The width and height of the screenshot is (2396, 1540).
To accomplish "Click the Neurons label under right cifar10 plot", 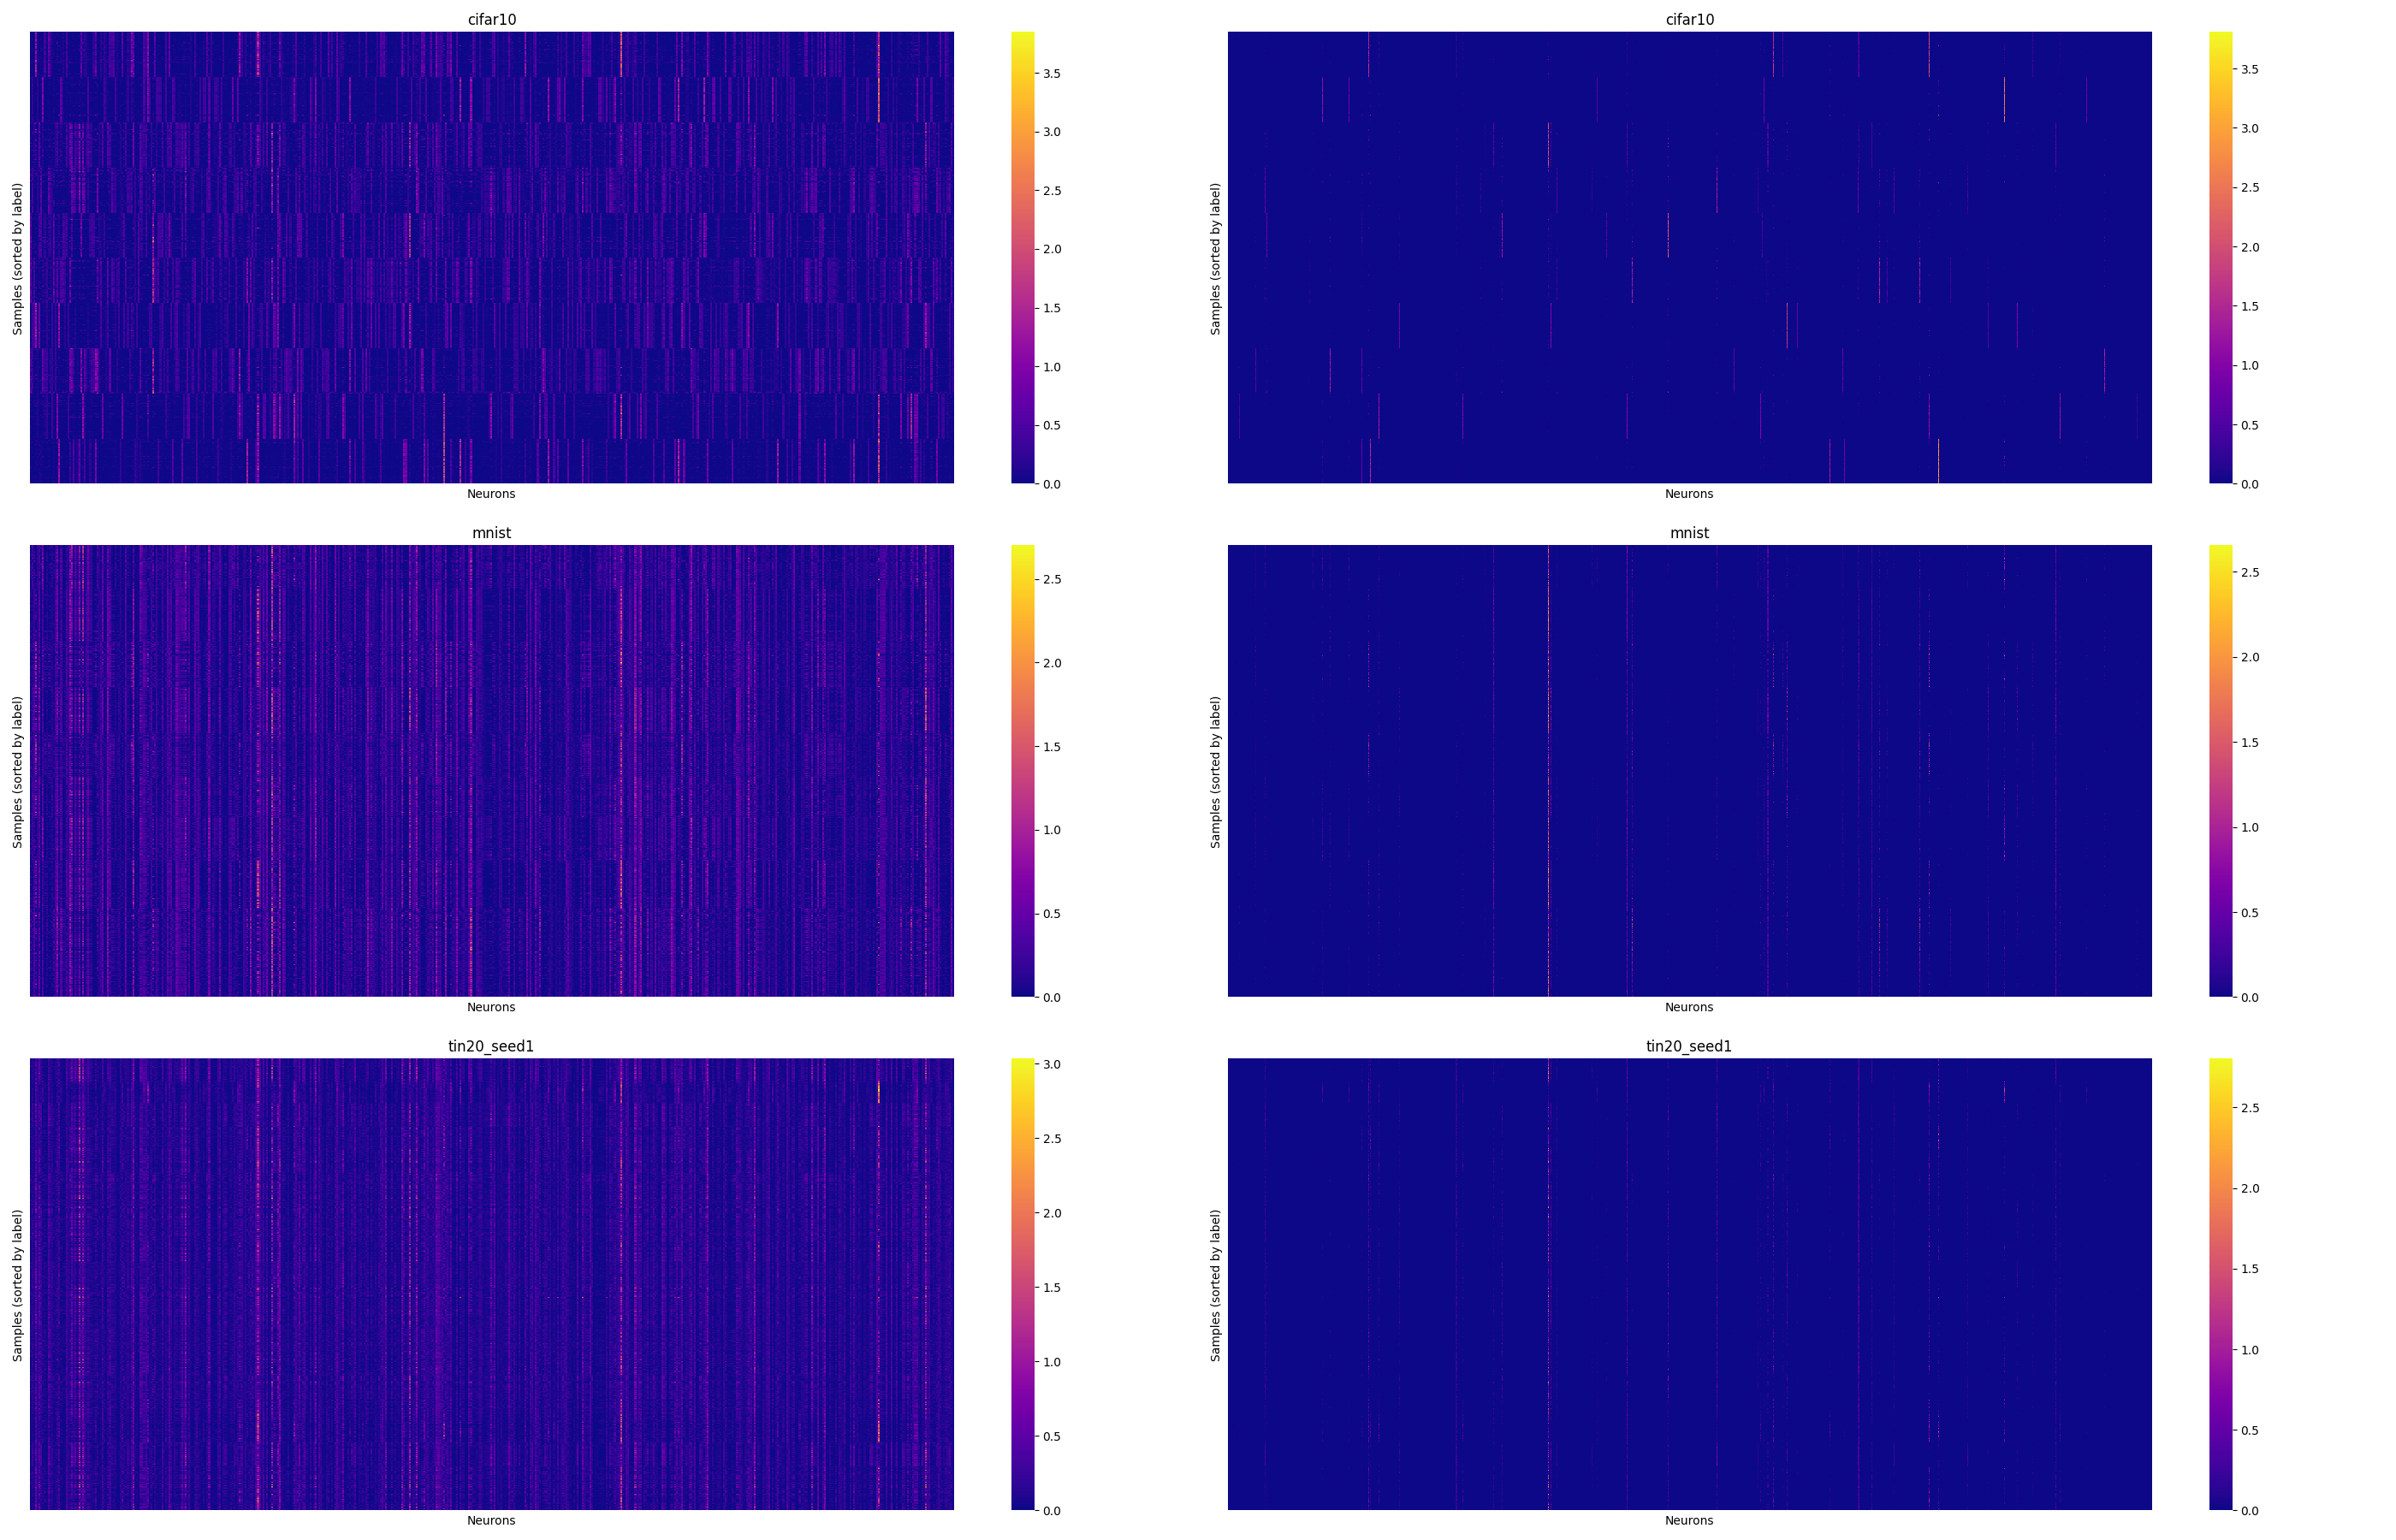I will click(1689, 494).
